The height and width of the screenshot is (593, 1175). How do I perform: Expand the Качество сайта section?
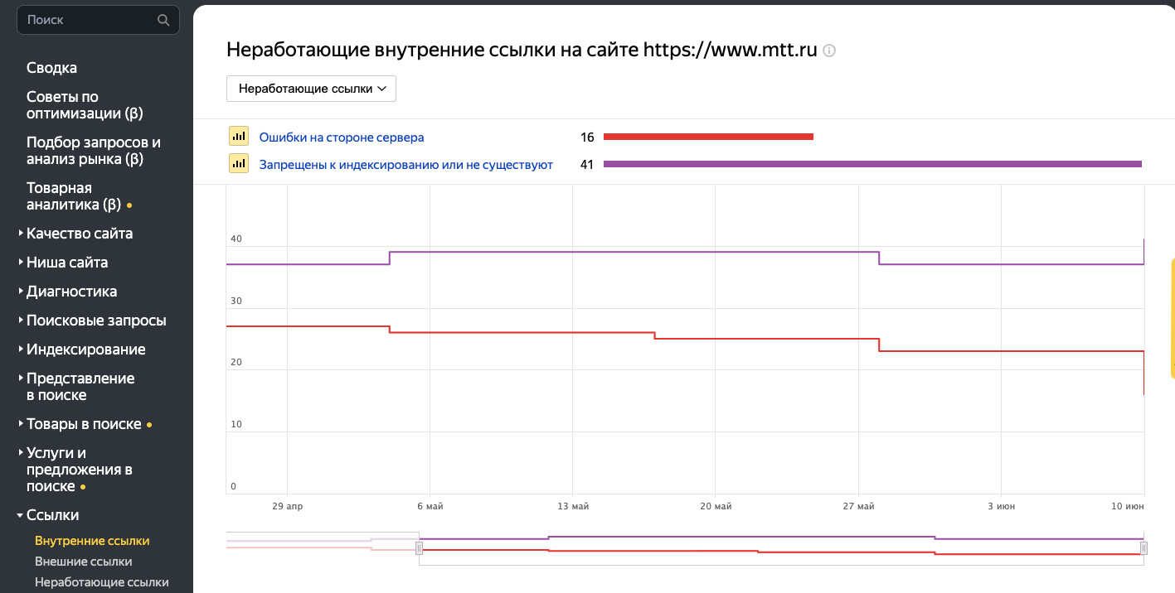[79, 234]
